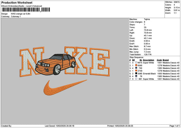Screen dimensions: 181x128
Task: Click the Code column header
Action: pyautogui.click(x=159, y=60)
